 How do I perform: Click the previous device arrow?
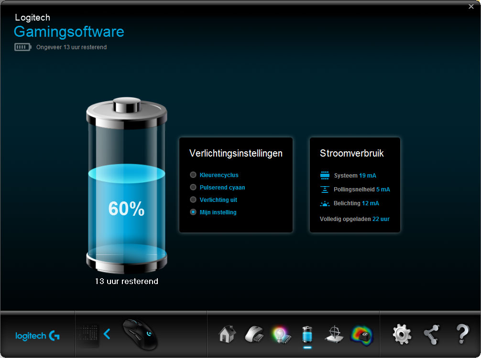[107, 334]
